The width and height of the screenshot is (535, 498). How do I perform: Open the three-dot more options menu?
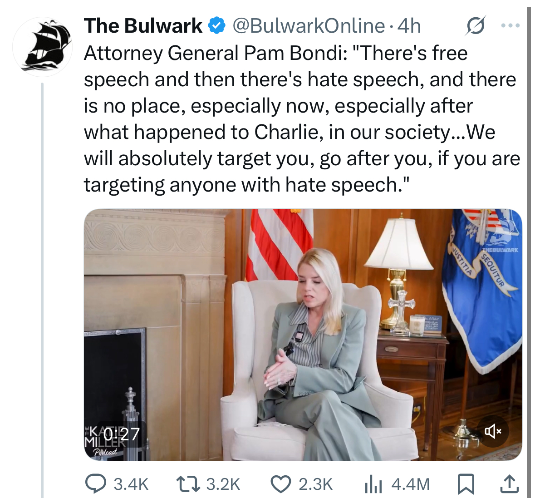click(510, 25)
